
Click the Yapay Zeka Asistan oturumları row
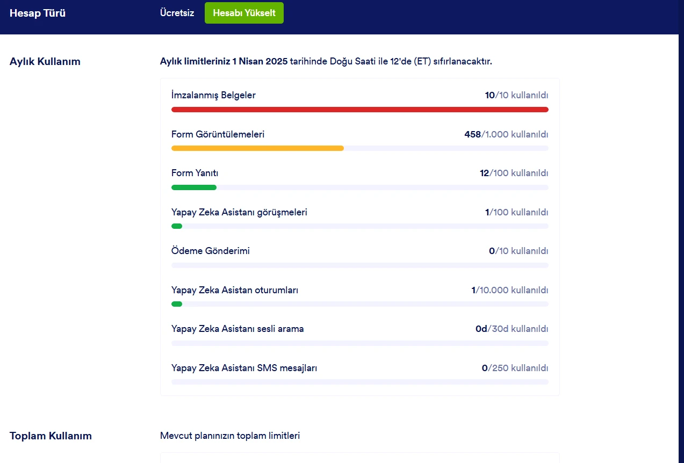point(234,290)
